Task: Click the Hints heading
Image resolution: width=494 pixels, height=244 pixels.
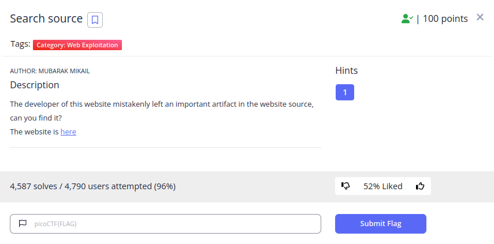Action: 347,71
